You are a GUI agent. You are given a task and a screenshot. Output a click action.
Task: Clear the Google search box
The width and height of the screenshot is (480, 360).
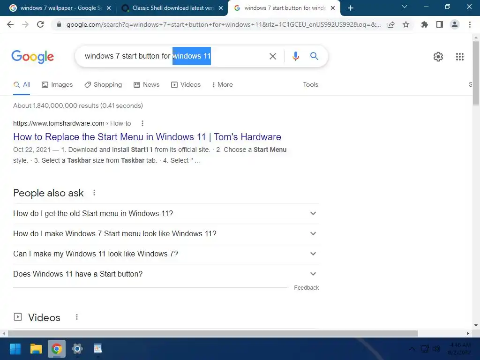[x=273, y=56]
